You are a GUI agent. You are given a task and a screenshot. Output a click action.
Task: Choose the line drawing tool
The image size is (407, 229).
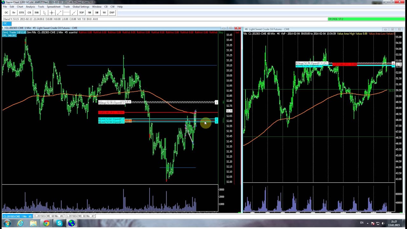pos(59,13)
